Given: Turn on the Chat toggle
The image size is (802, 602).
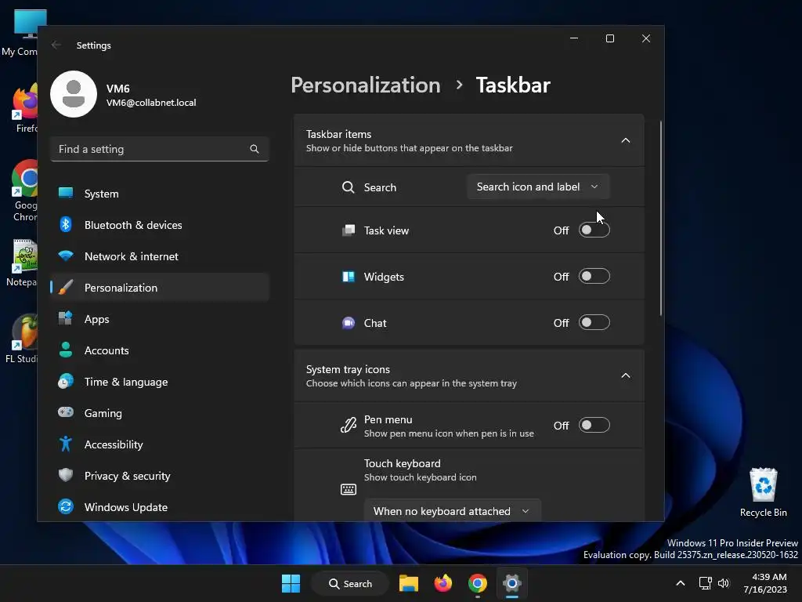Looking at the screenshot, I should coord(594,322).
